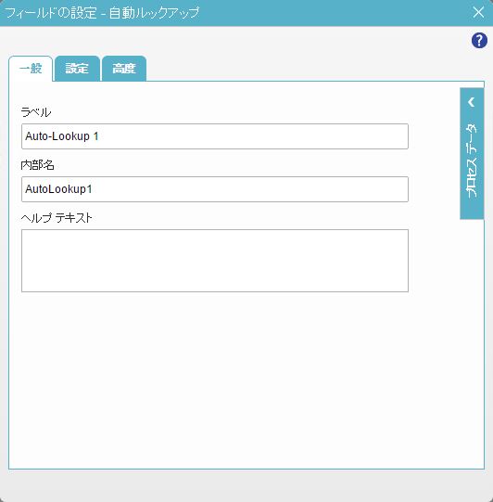Click the vertical プロセス データ label
The width and height of the screenshot is (493, 502).
[x=472, y=161]
